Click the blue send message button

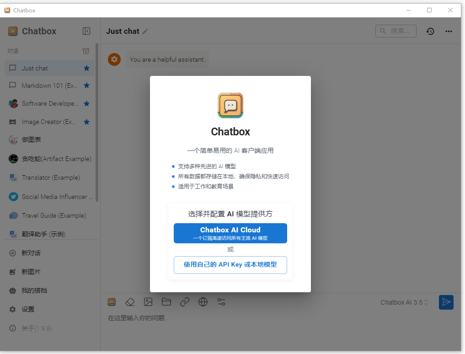pyautogui.click(x=446, y=302)
